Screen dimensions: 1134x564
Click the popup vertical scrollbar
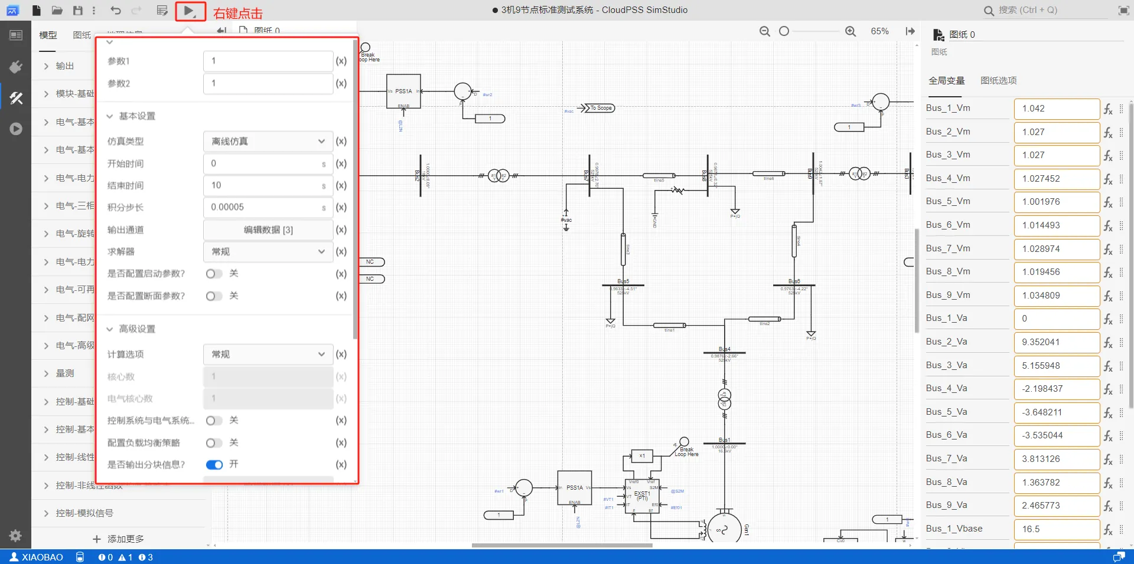[355, 190]
